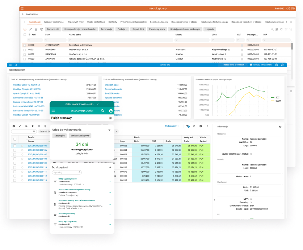Click the Tomasz Kwiatkowski account name

(262, 65)
